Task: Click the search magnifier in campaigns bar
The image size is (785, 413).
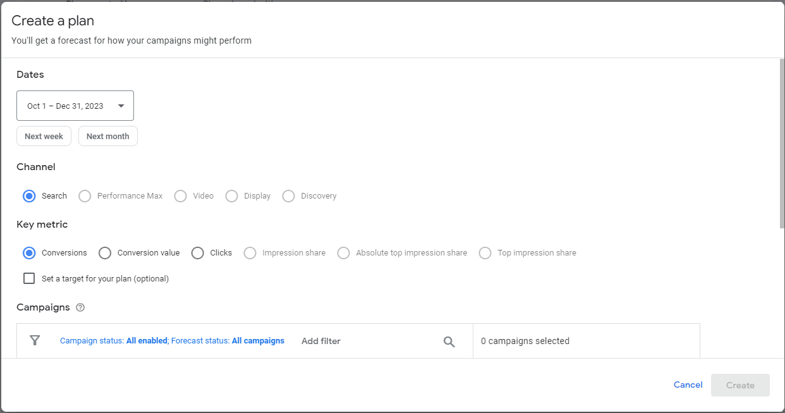Action: [449, 341]
